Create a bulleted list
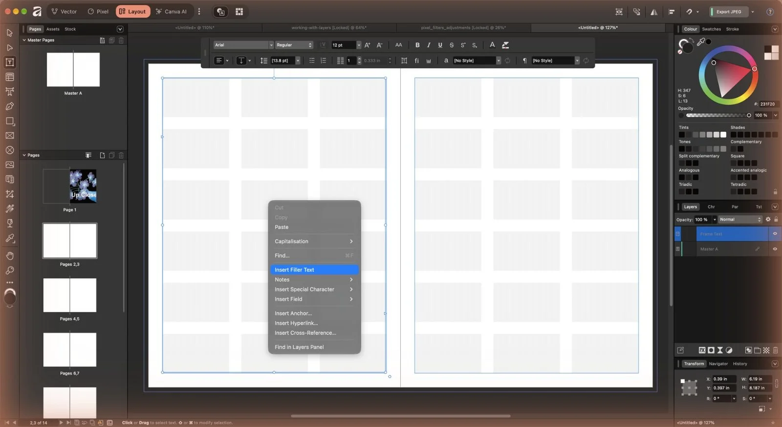The height and width of the screenshot is (427, 782). coord(312,61)
